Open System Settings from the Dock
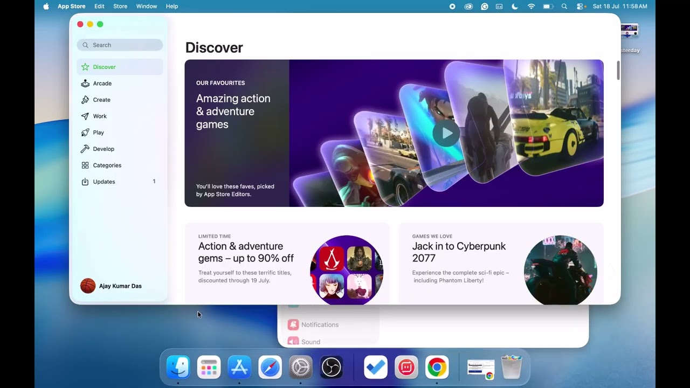The height and width of the screenshot is (388, 690). click(x=301, y=368)
